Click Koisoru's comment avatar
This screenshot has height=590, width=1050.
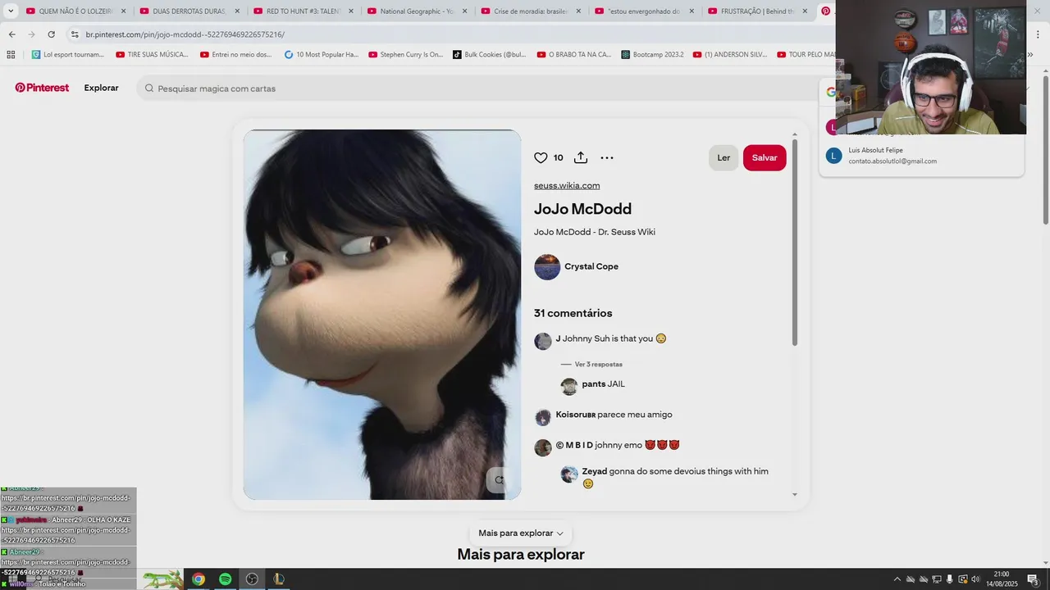tap(543, 418)
